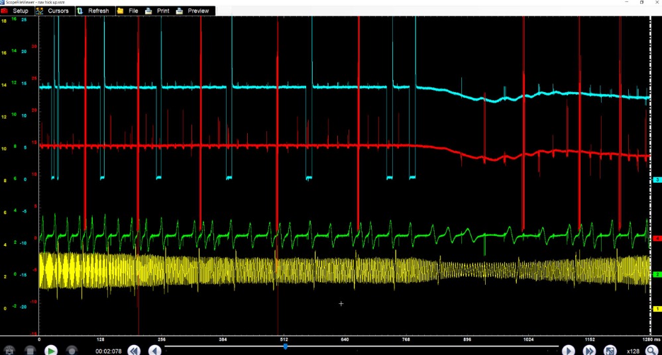Click the step forward arrow button
662x355 pixels.
pos(568,350)
